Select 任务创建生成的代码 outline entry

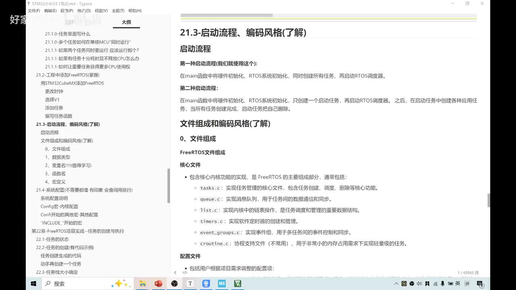[61, 256]
